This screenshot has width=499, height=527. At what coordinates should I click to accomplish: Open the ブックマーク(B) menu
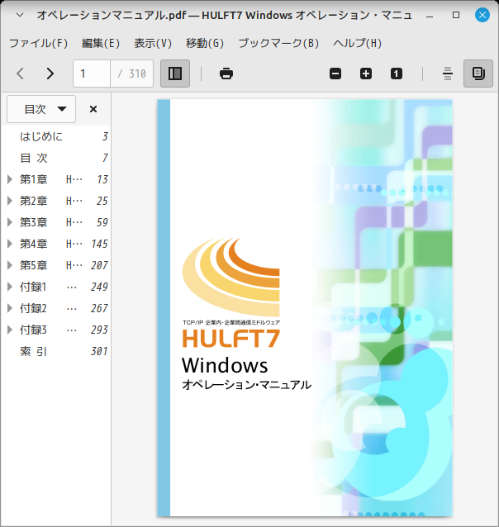278,43
